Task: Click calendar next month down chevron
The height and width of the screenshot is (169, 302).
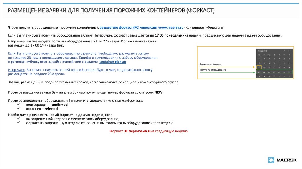Action: tap(290, 51)
